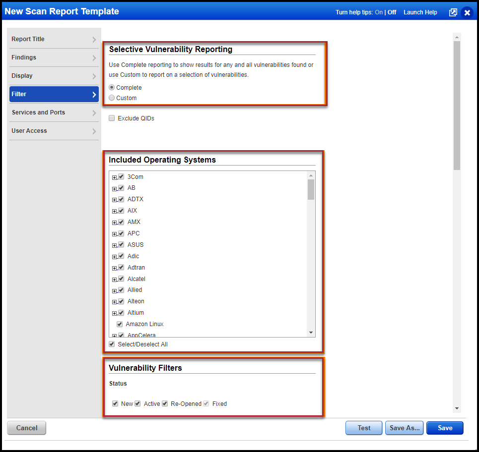Deselect the Amazon Linux checkbox
This screenshot has width=479, height=452.
click(x=120, y=324)
